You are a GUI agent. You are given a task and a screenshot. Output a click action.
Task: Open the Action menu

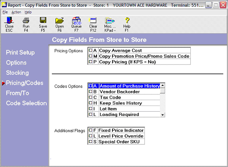(16, 12)
